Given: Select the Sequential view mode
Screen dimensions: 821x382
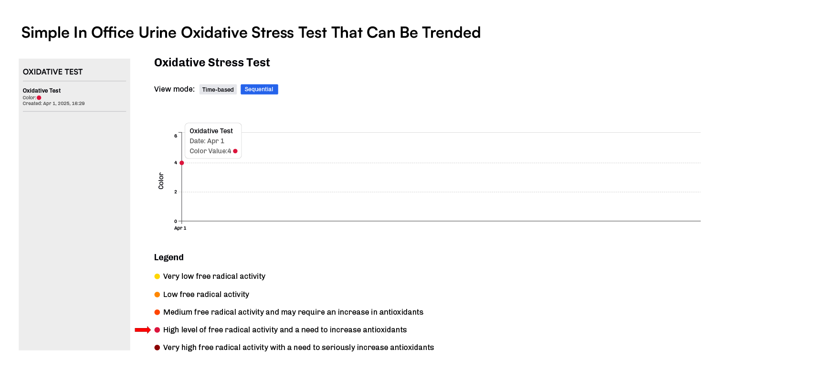Looking at the screenshot, I should click(x=259, y=90).
